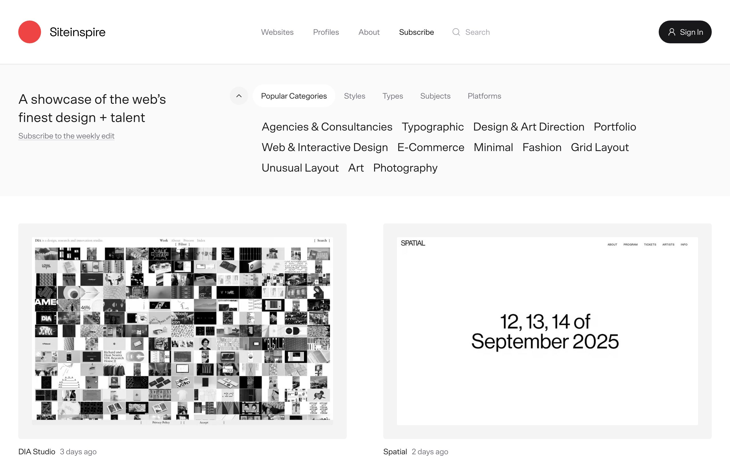
Task: Open the Profiles nav item
Action: pos(326,32)
